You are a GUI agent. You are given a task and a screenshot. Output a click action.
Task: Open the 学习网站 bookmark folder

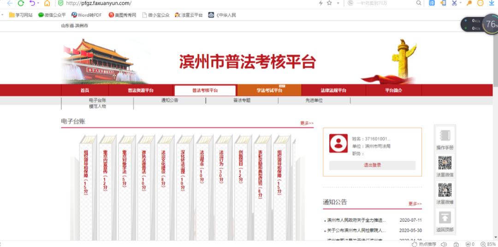click(21, 15)
